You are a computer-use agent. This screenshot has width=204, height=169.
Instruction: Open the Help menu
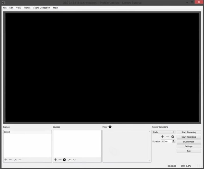pos(55,8)
